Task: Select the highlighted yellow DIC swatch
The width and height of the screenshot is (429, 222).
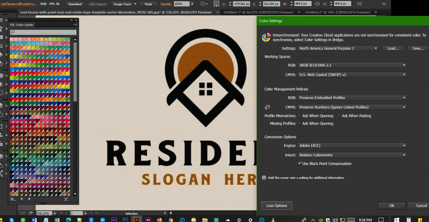Action: coord(46,40)
